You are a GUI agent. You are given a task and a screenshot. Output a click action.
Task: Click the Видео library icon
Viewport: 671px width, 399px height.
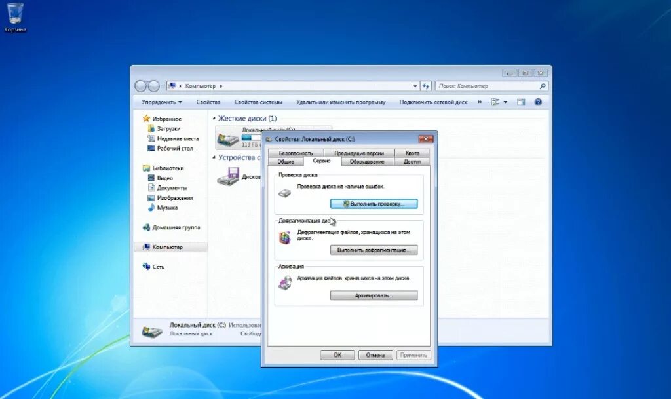(151, 178)
